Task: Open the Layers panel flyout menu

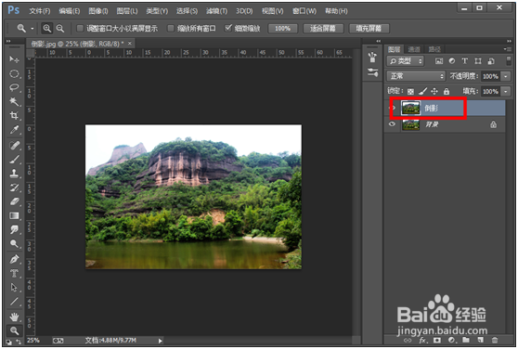Action: [508, 49]
